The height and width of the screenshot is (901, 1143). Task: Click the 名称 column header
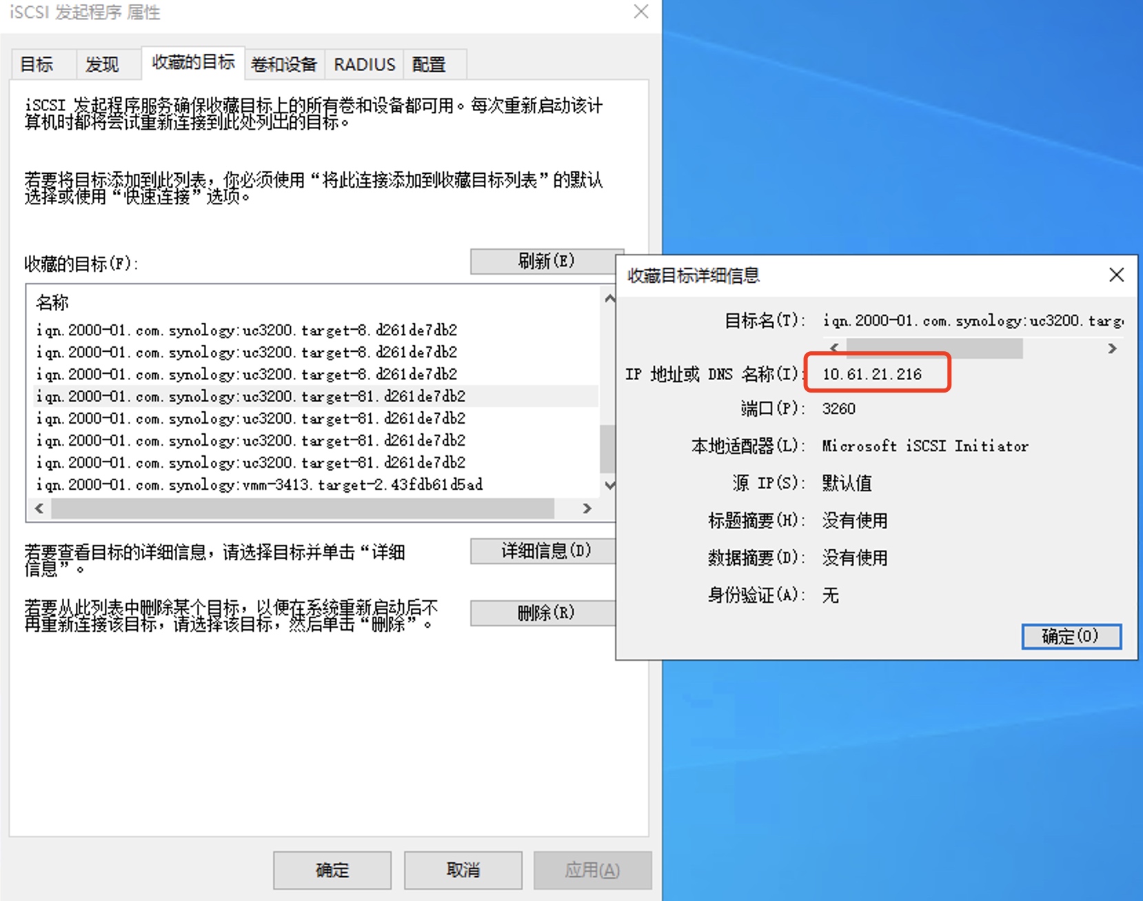52,302
